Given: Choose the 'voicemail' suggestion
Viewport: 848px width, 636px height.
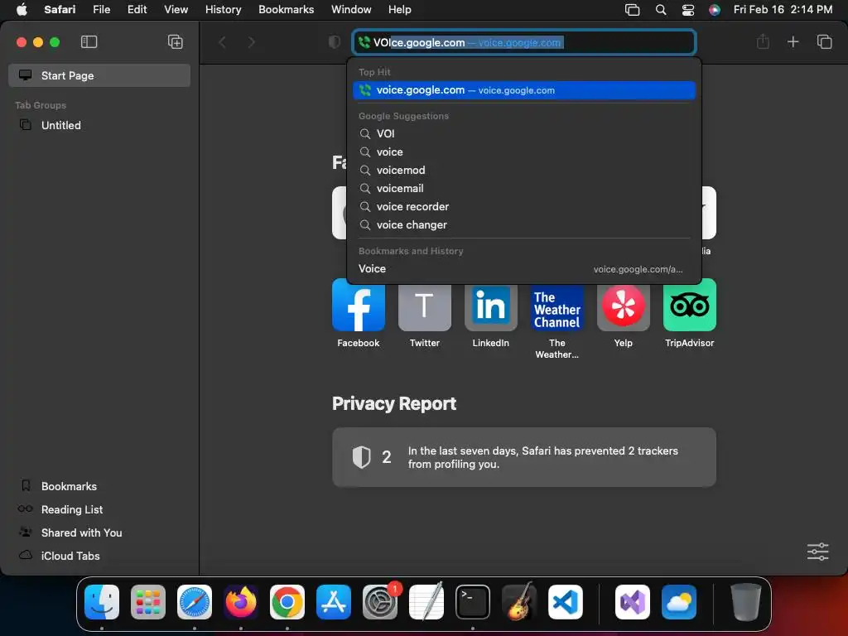Looking at the screenshot, I should [x=524, y=188].
